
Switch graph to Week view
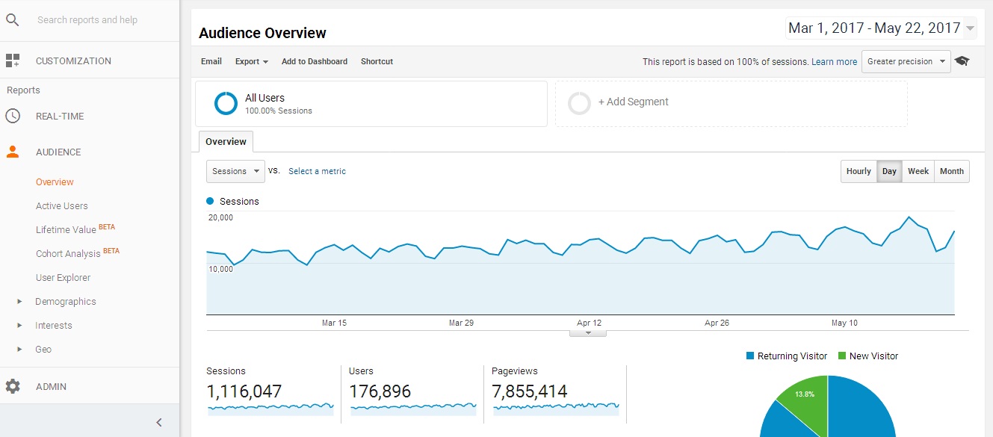[x=918, y=171]
